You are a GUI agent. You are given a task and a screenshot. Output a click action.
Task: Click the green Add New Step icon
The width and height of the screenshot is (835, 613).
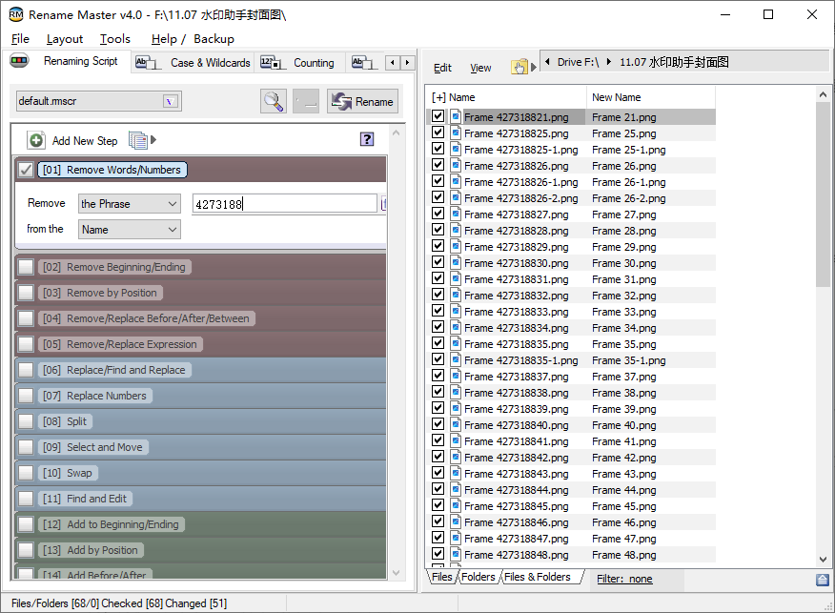[36, 140]
